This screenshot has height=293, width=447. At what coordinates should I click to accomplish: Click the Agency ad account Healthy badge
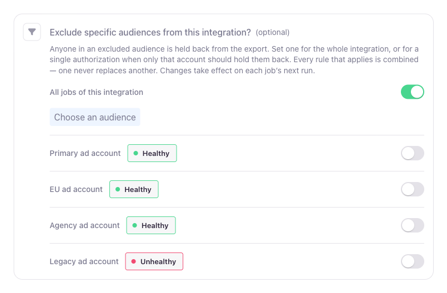[151, 225]
